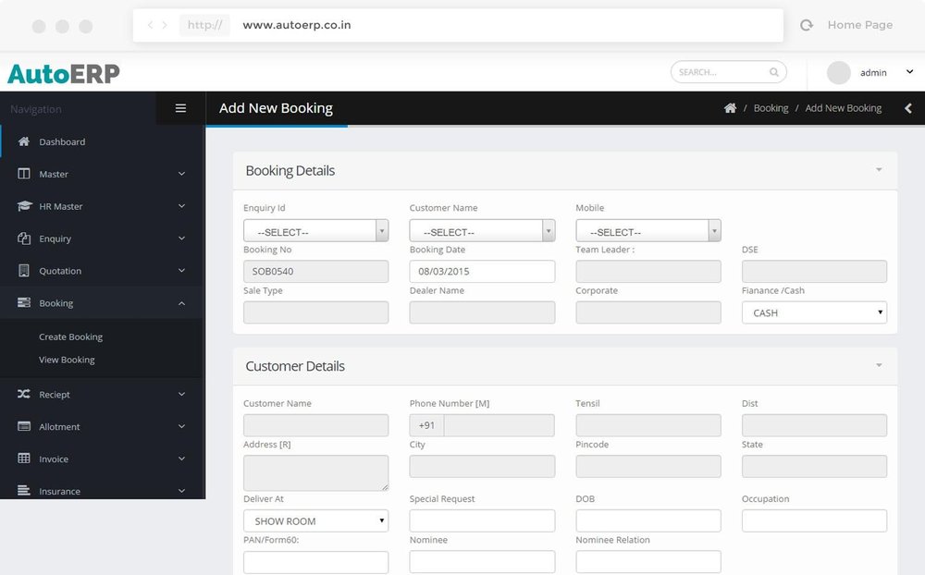The image size is (925, 575).
Task: Expand the Quotation menu chevron
Action: coord(181,270)
